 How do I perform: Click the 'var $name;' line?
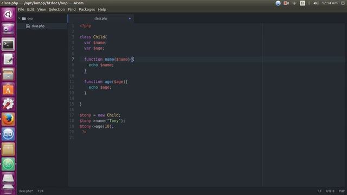pyautogui.click(x=95, y=42)
